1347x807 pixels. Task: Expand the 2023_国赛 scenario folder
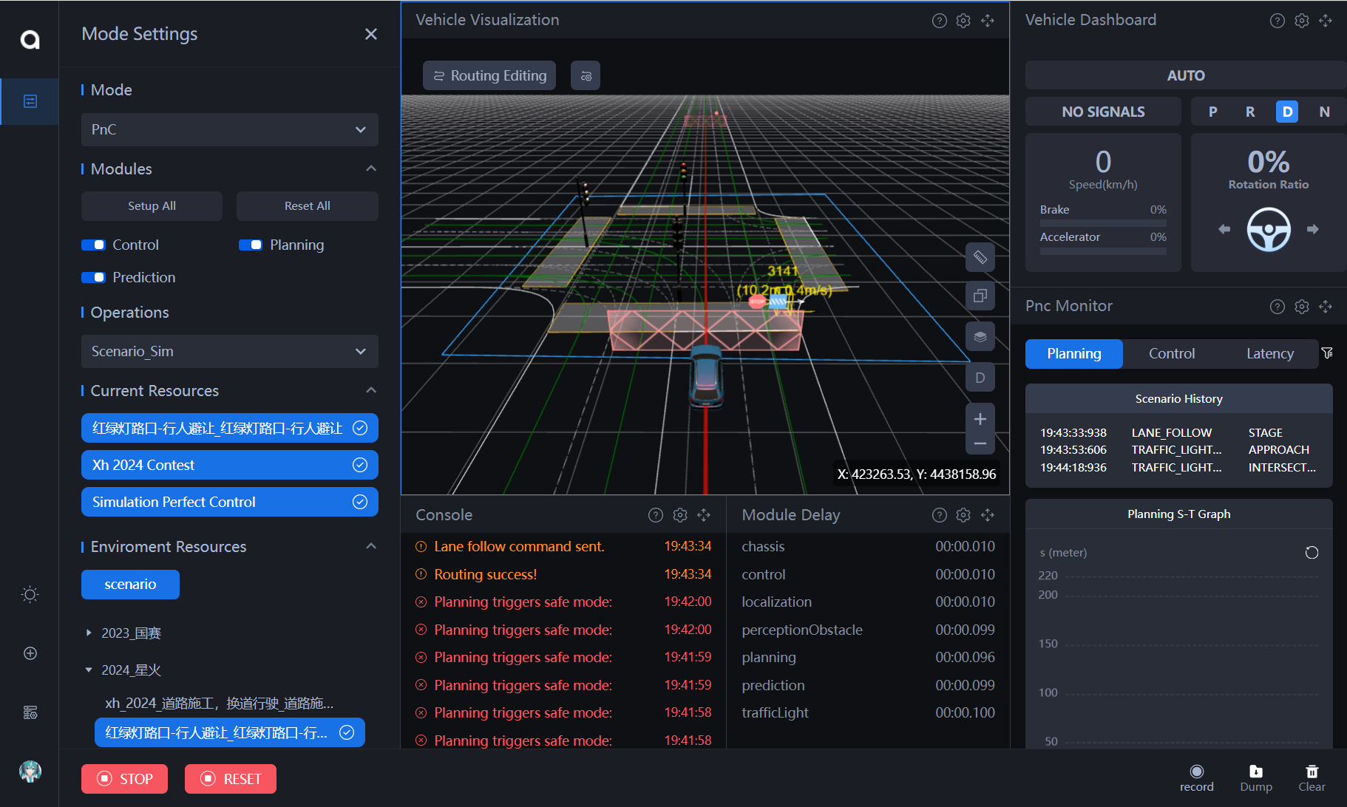pos(89,633)
